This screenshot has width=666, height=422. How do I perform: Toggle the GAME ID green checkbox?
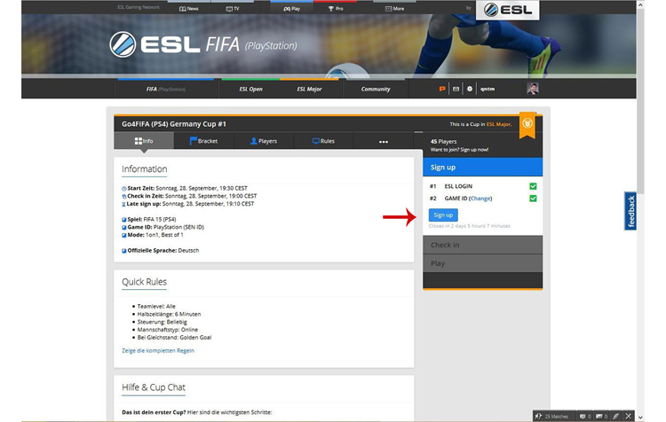point(533,198)
